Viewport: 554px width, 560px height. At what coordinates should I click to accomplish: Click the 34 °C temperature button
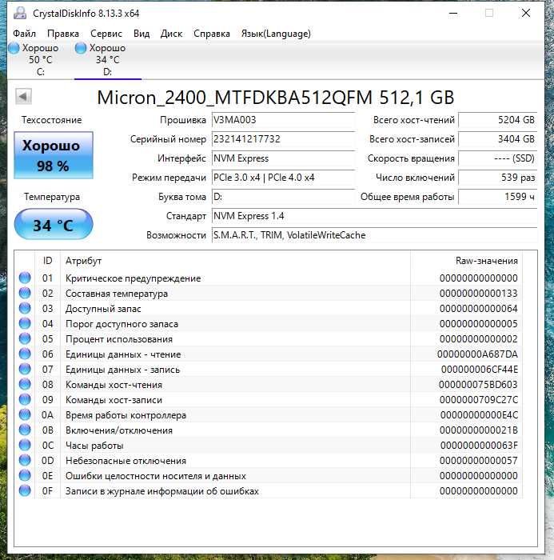pos(54,224)
